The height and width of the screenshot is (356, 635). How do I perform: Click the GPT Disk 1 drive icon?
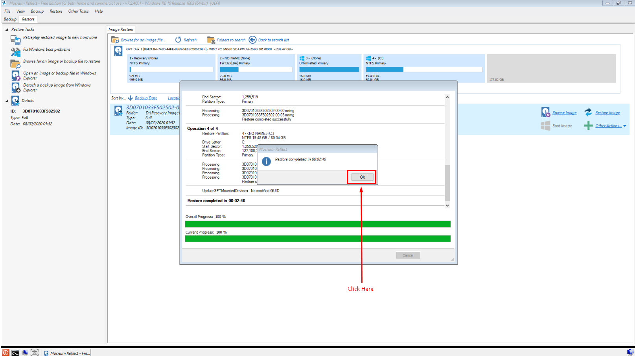118,51
